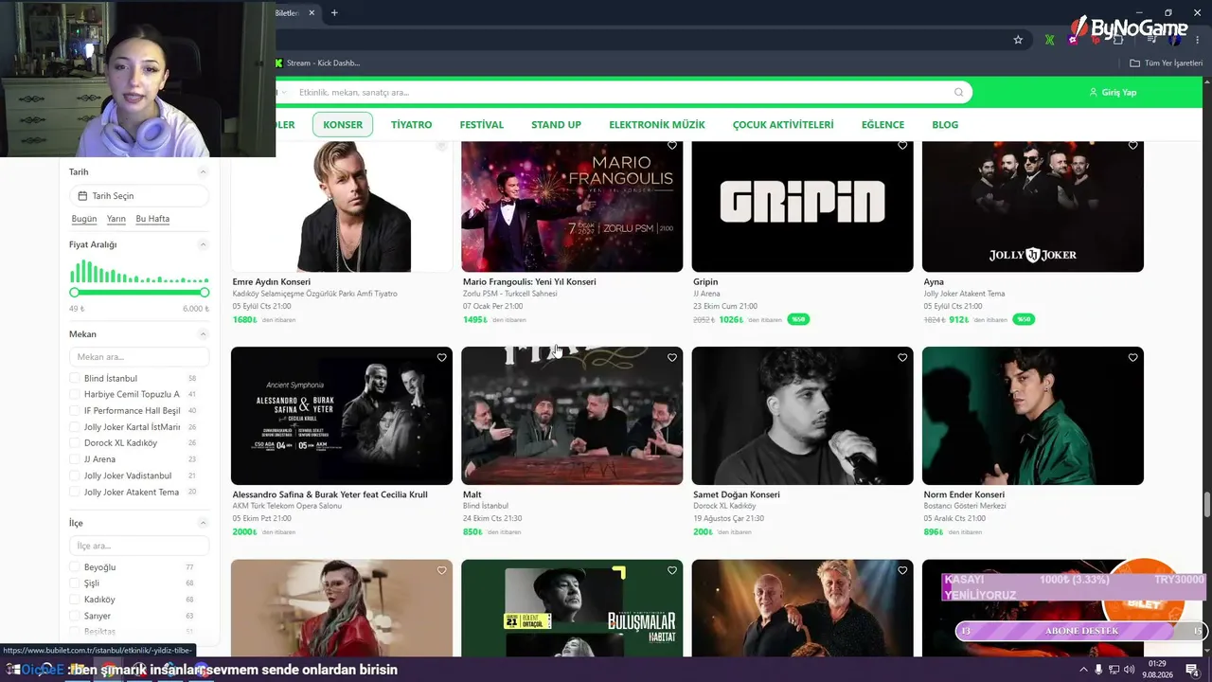Enable Harbiye Cemil Topuzlu venue checkbox

tap(75, 395)
